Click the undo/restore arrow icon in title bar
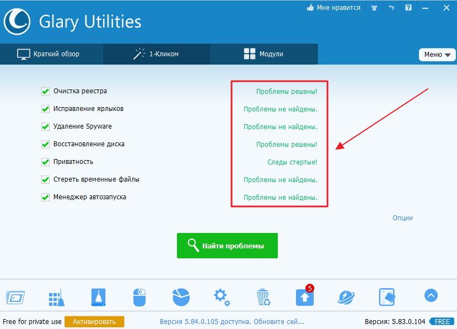The width and height of the screenshot is (457, 329). click(x=391, y=8)
